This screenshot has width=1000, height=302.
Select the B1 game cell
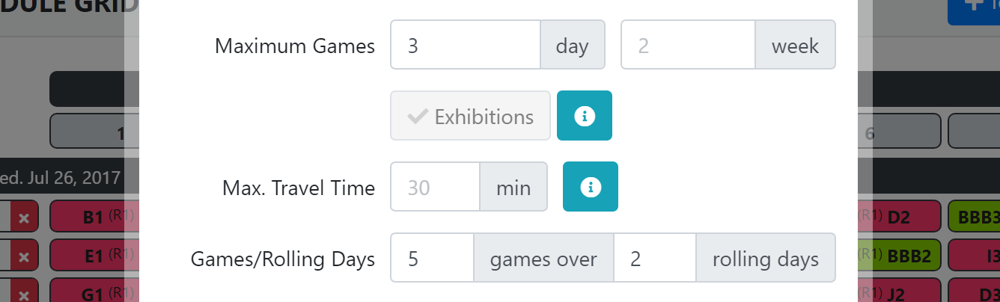point(94,218)
